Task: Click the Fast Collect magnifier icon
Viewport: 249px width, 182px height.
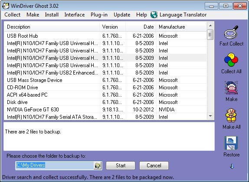Action: [x=231, y=32]
